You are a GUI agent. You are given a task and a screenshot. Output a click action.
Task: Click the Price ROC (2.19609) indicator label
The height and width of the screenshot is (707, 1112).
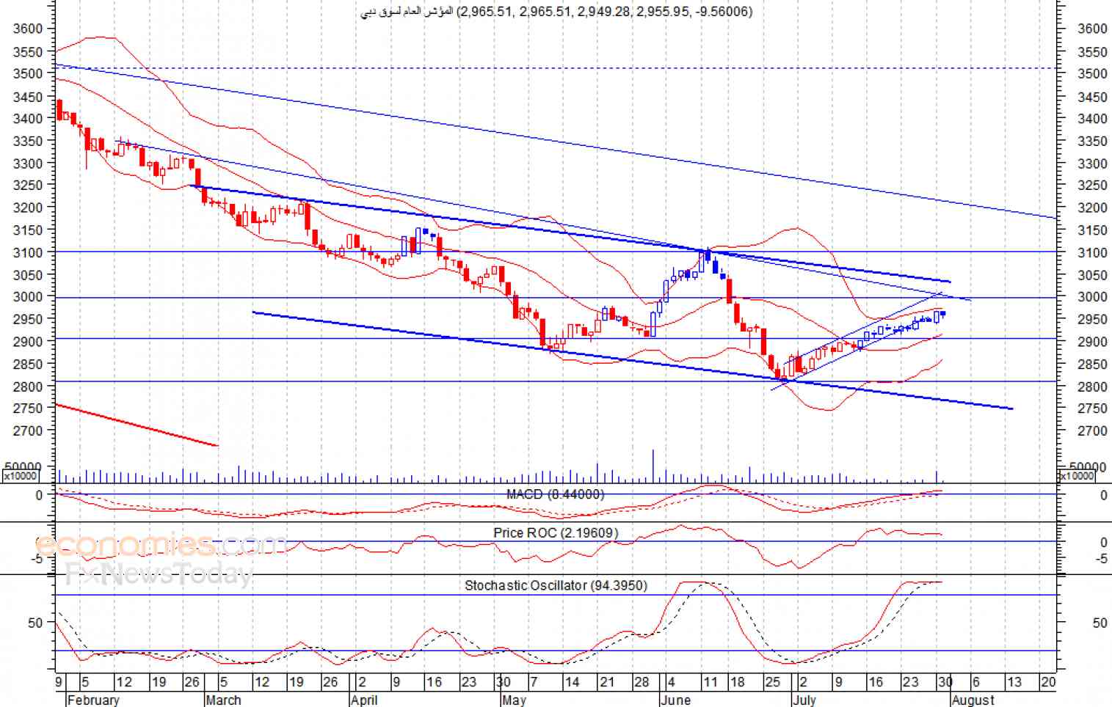pos(556,532)
